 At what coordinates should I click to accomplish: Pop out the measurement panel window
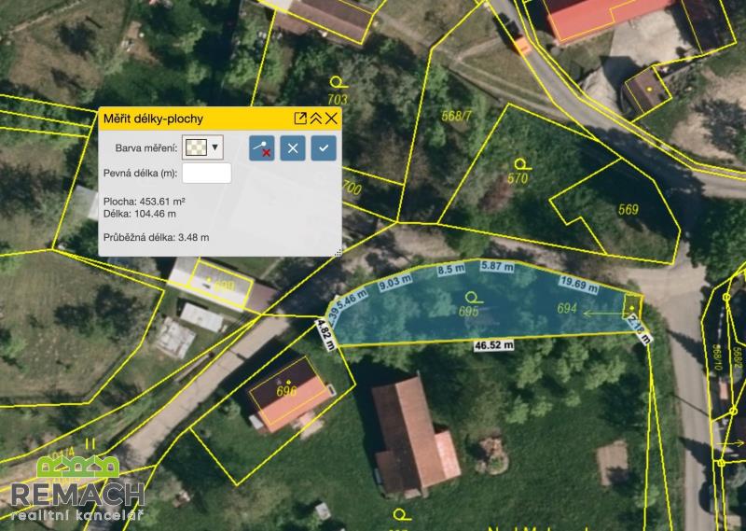tap(300, 119)
